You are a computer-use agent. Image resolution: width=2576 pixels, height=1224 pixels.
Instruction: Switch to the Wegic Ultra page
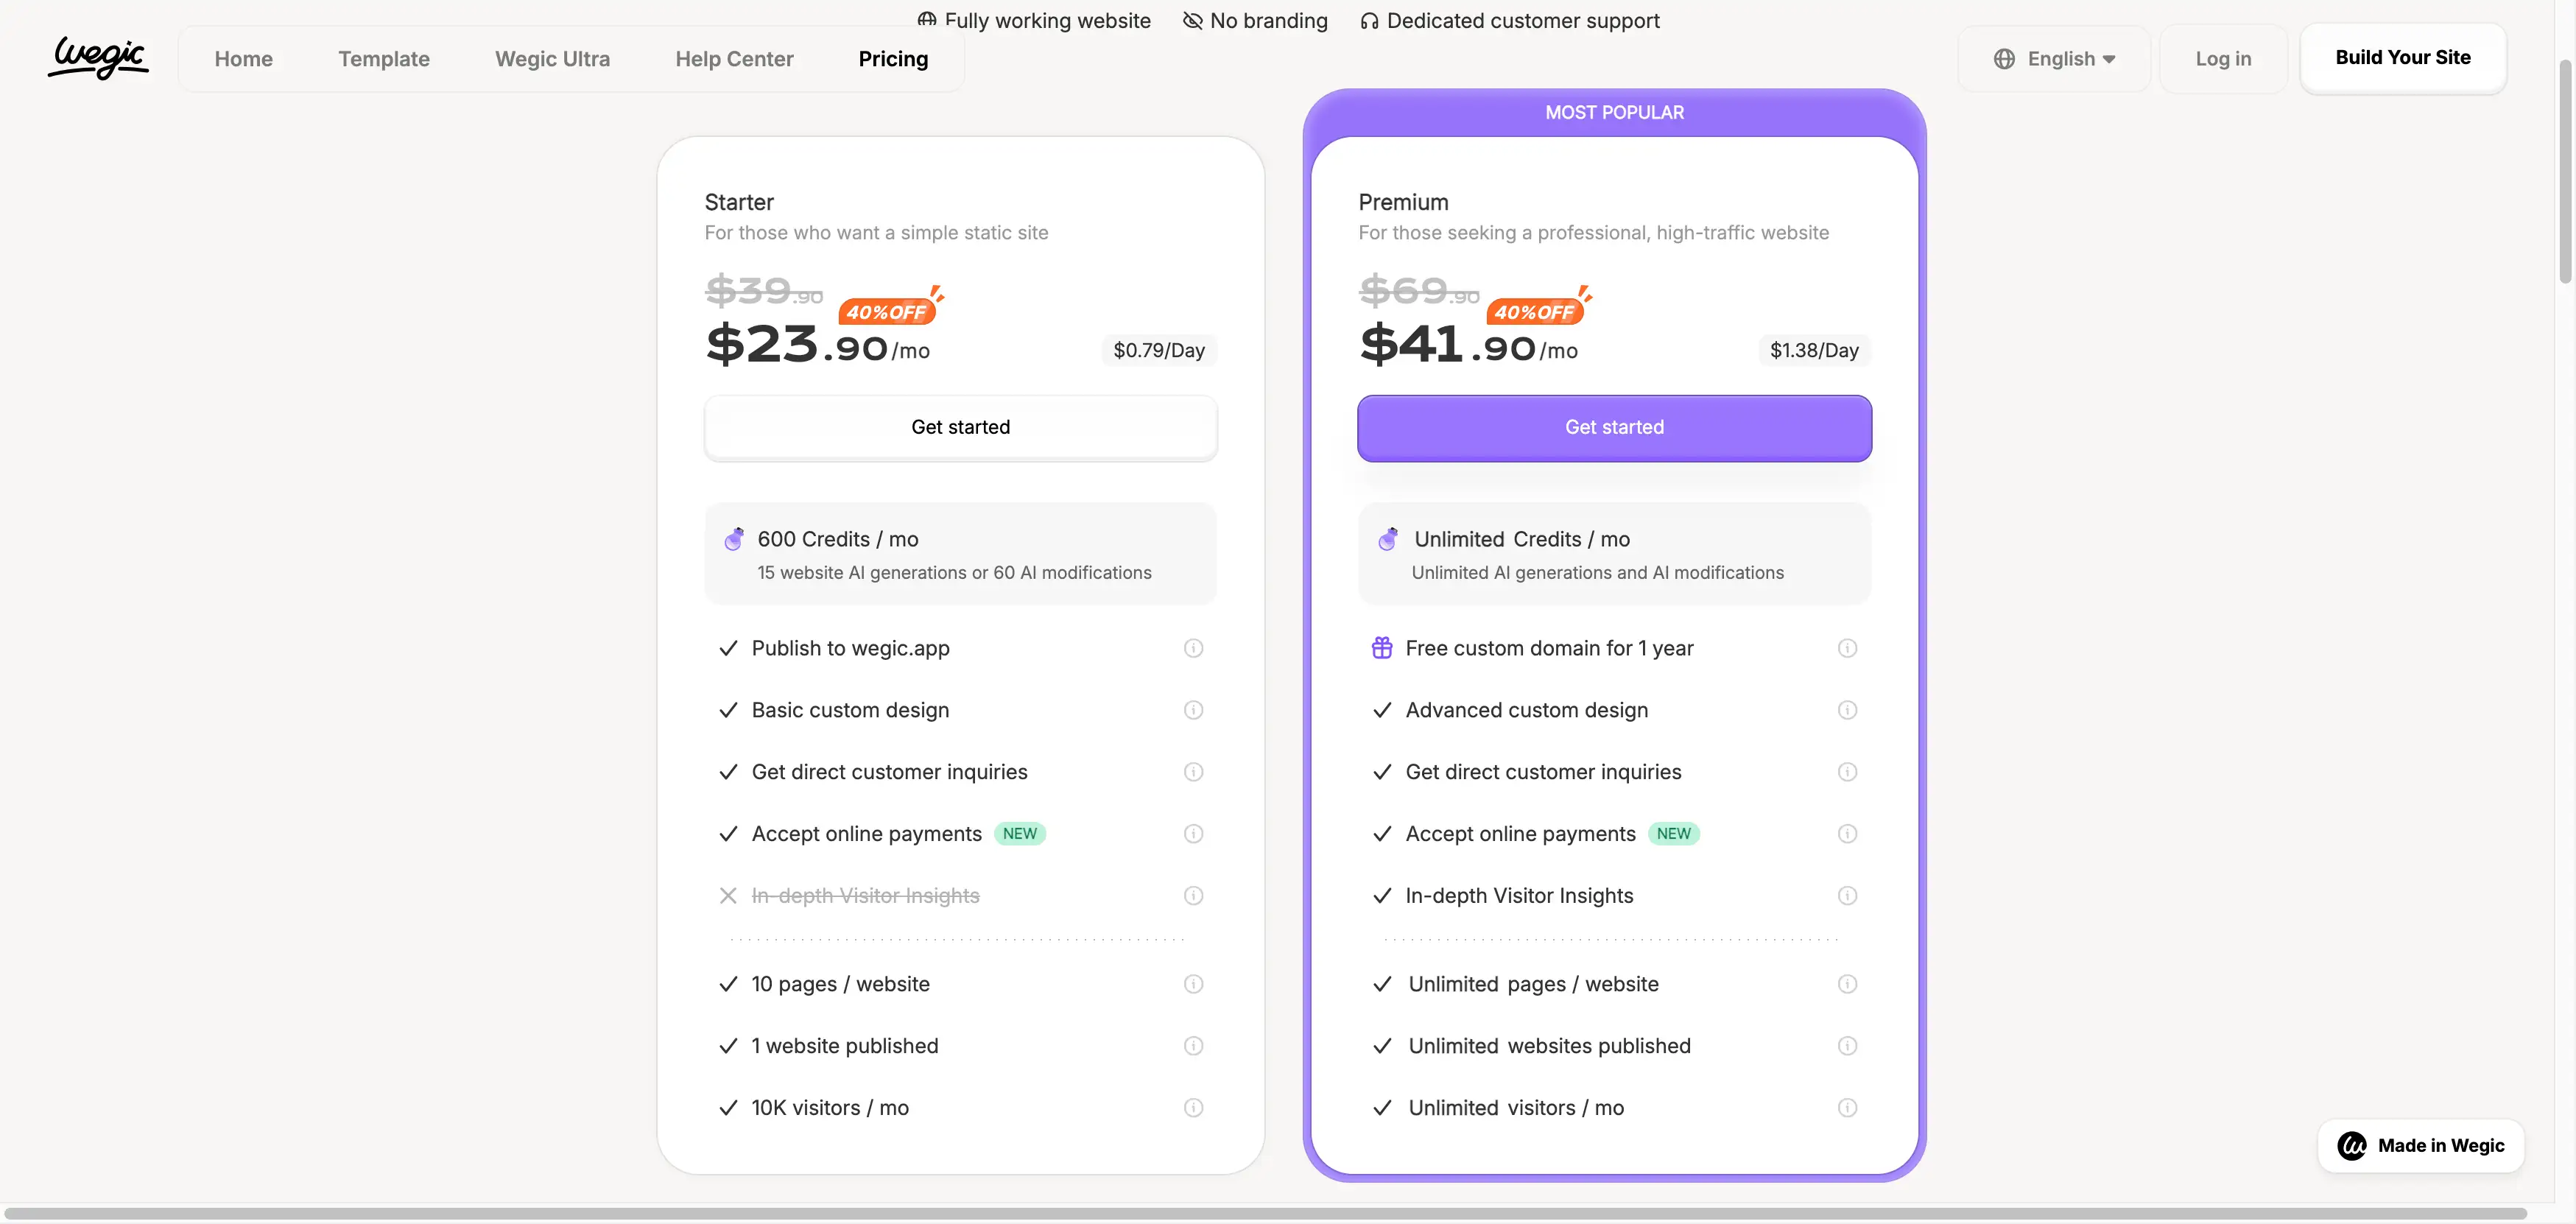[553, 59]
